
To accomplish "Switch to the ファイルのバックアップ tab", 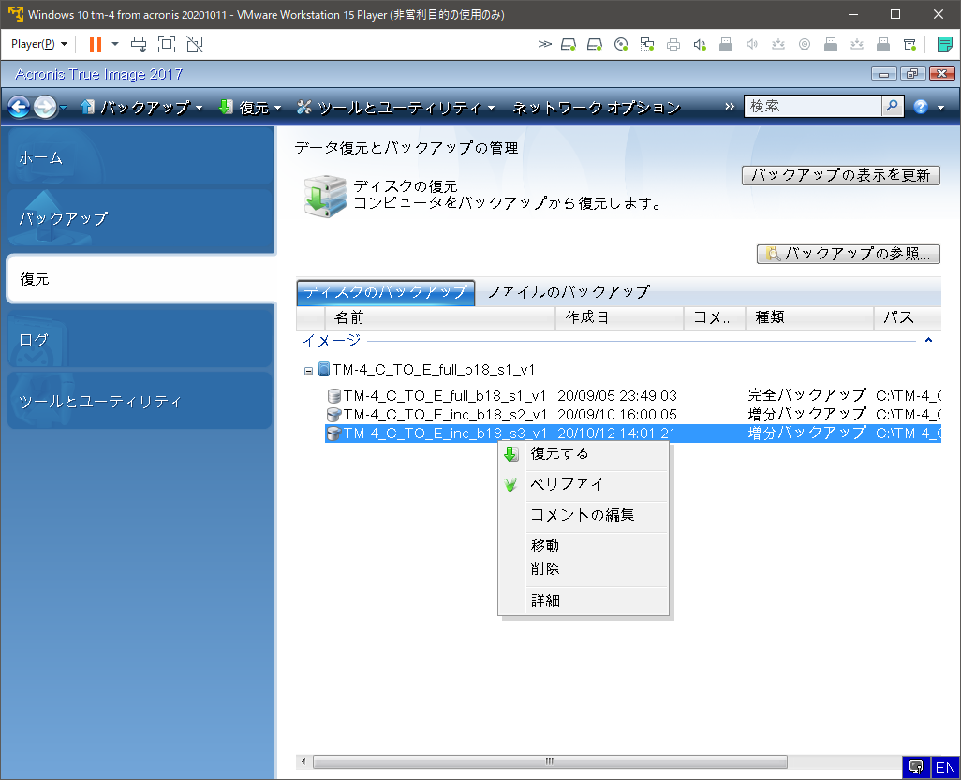I will point(568,292).
